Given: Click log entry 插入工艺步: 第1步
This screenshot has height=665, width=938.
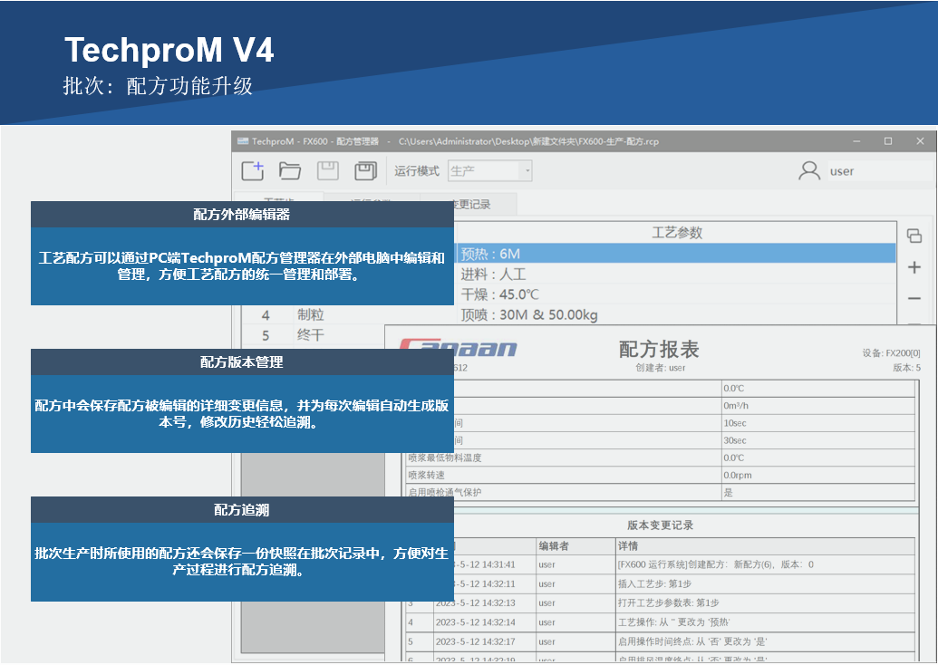Looking at the screenshot, I should [x=654, y=583].
